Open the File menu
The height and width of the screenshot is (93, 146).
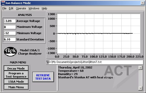(4, 8)
